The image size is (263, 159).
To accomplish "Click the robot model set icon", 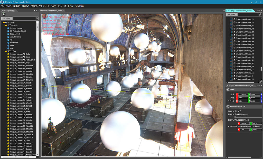I will [8, 45].
